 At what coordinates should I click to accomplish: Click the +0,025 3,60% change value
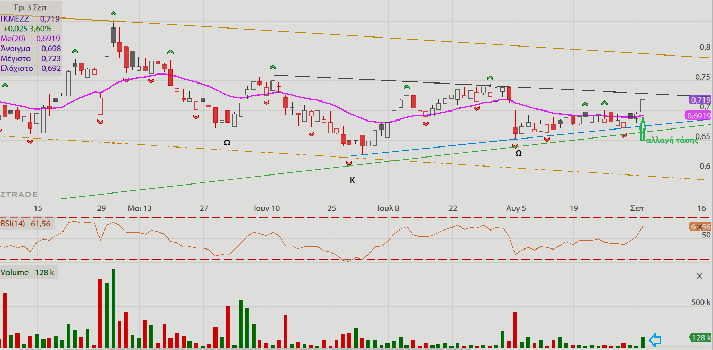27,29
